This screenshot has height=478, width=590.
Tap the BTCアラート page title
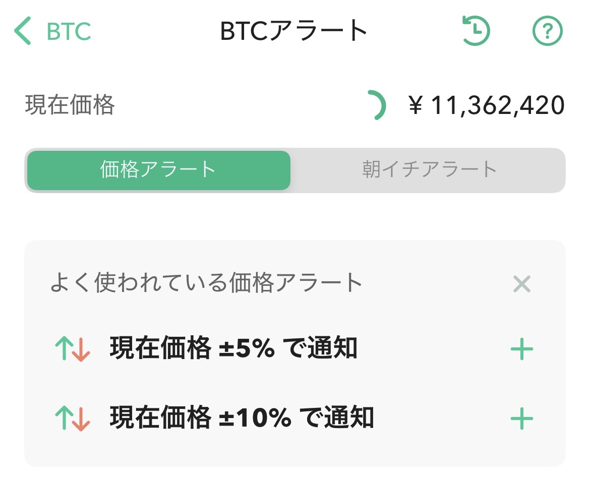(294, 31)
